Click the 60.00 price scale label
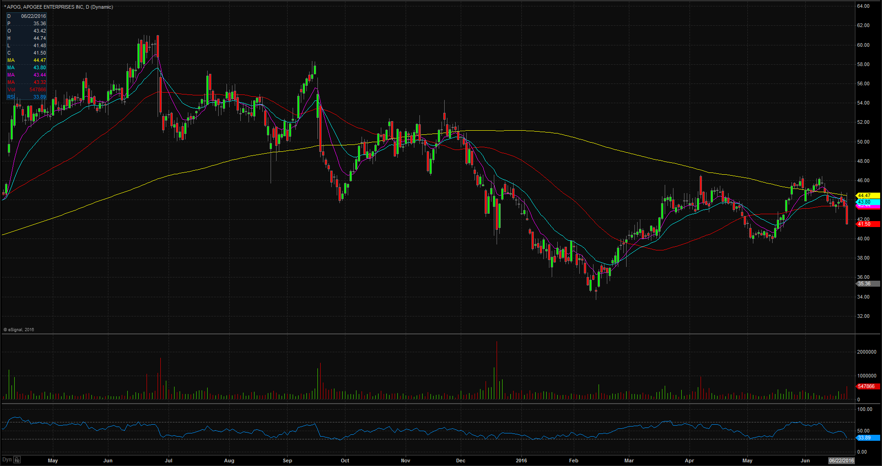The image size is (882, 466). click(863, 45)
